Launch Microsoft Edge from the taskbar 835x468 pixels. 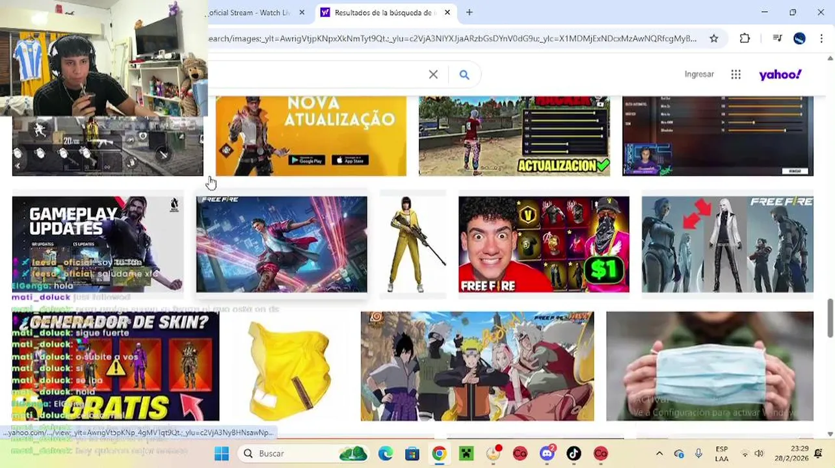[386, 454]
